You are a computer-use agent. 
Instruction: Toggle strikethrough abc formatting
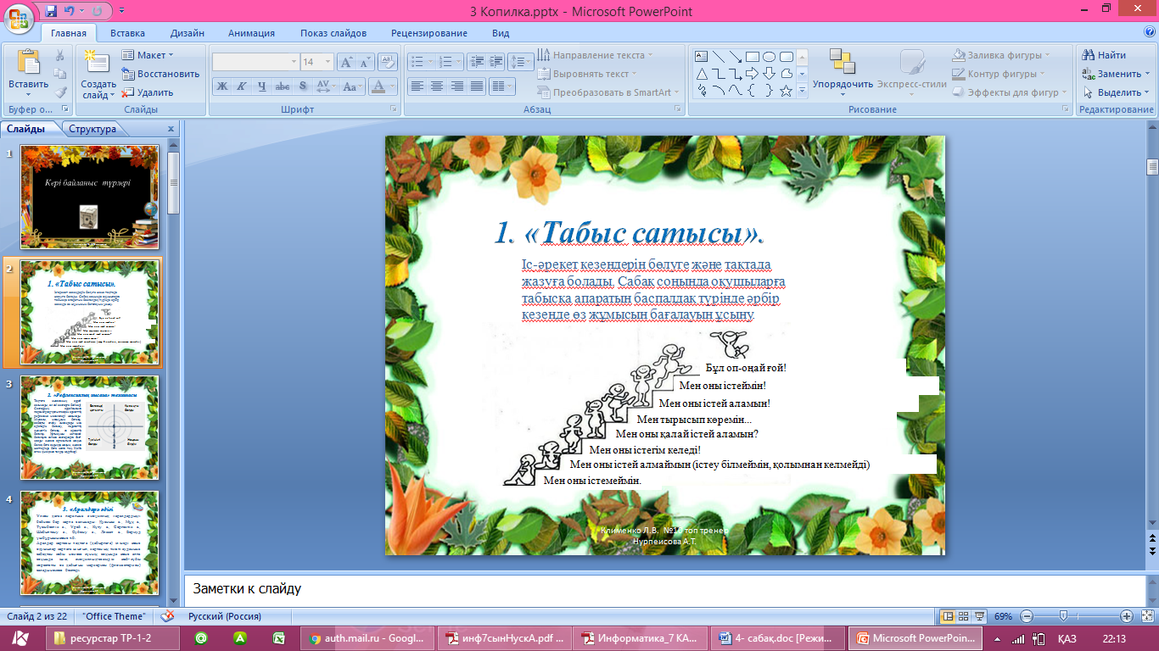tap(282, 86)
